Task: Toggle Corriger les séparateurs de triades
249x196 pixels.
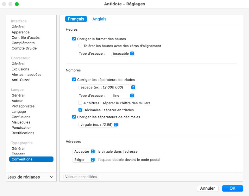Action: click(74, 80)
